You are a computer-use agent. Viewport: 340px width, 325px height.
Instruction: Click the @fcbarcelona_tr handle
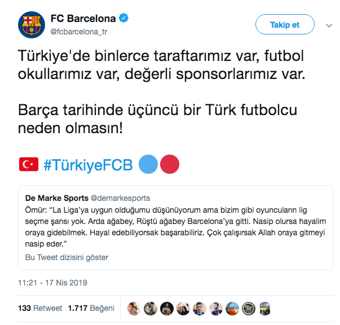[79, 32]
